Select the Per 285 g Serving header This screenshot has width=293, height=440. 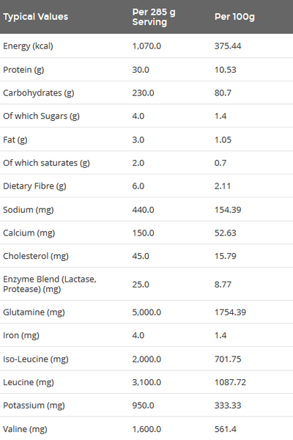(x=154, y=17)
